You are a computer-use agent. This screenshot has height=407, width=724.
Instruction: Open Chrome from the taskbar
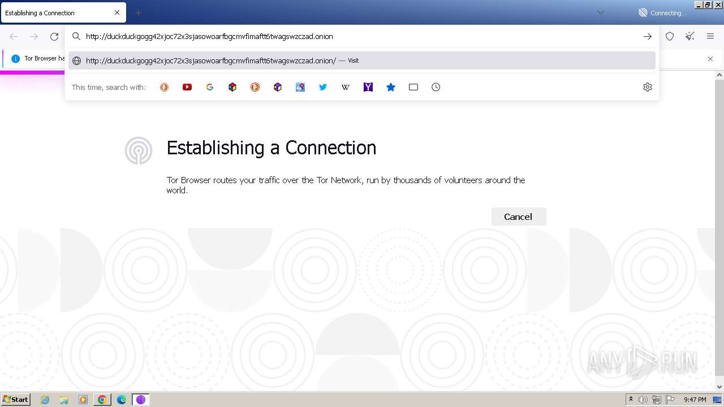click(x=102, y=400)
